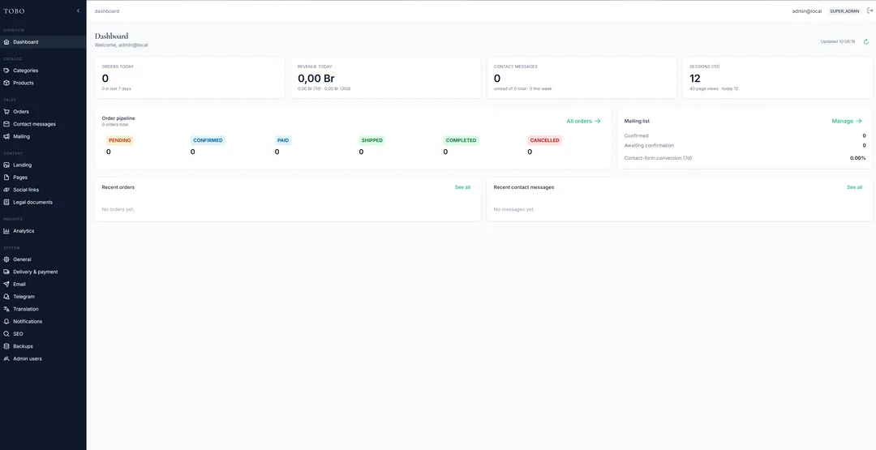Click the COMPLETED status badge
This screenshot has height=450, width=876.
tap(461, 140)
